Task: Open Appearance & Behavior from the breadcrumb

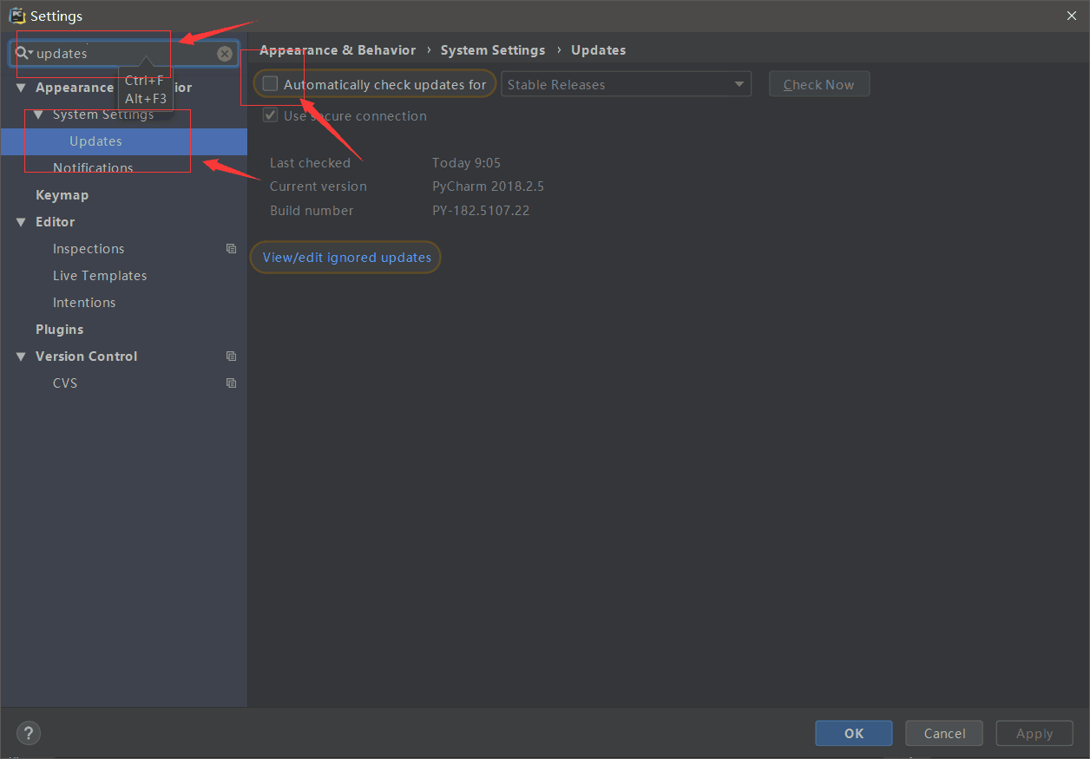Action: coord(338,49)
